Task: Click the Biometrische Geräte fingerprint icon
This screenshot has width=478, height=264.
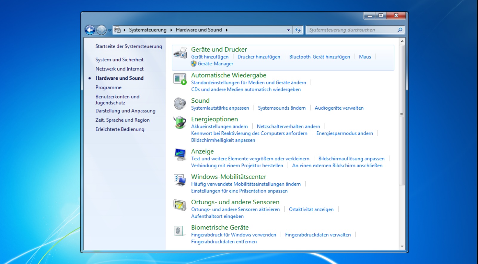Action: coord(179,231)
